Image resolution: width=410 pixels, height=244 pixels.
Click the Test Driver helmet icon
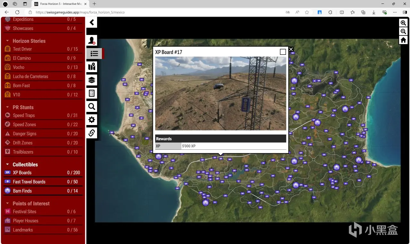click(x=7, y=49)
